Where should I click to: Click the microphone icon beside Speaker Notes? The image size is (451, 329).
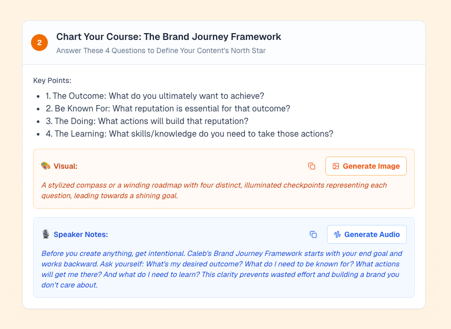45,234
